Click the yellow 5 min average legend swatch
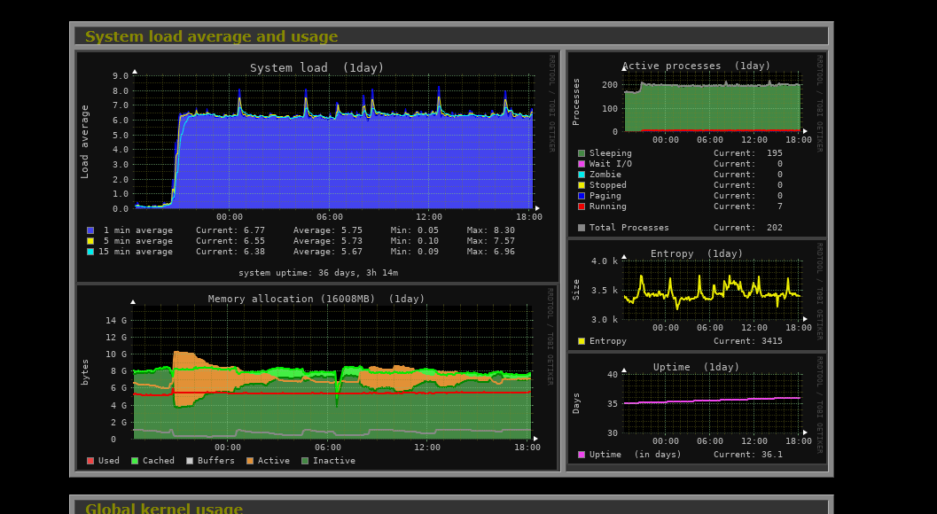937x514 pixels. click(90, 241)
